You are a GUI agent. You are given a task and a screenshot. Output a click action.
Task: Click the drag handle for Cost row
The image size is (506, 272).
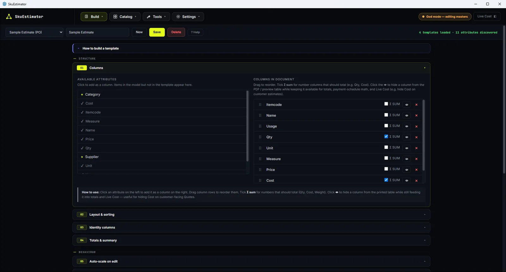pos(260,180)
